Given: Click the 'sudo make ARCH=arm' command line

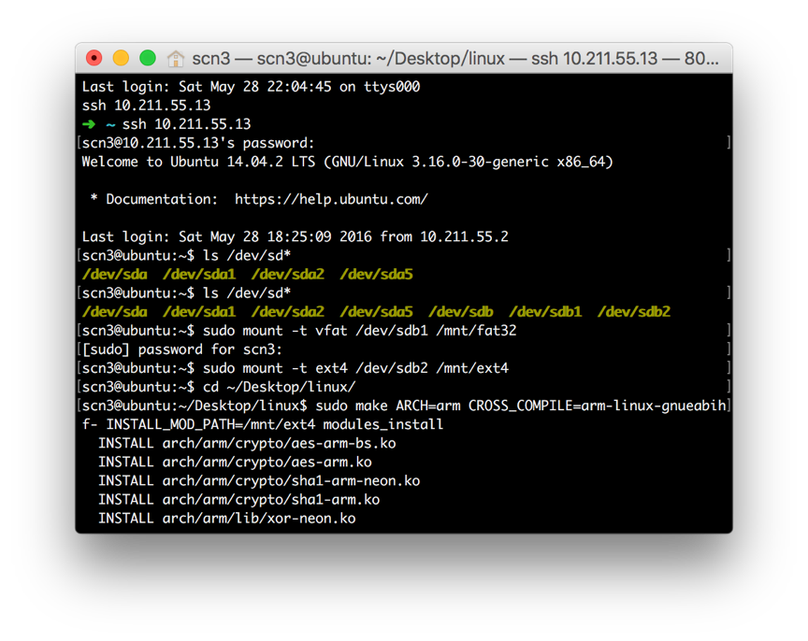Looking at the screenshot, I should pos(404,406).
